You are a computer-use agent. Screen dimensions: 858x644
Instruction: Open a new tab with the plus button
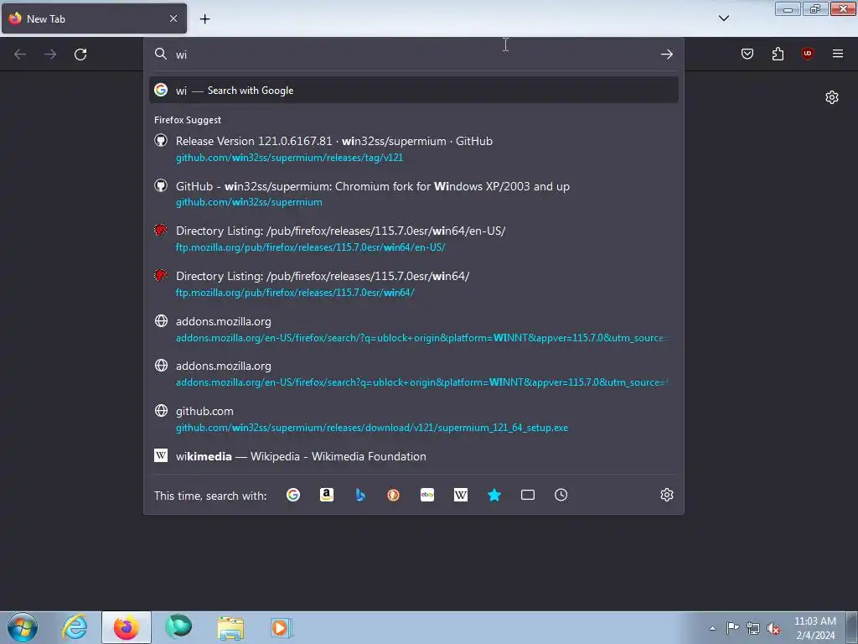click(204, 19)
